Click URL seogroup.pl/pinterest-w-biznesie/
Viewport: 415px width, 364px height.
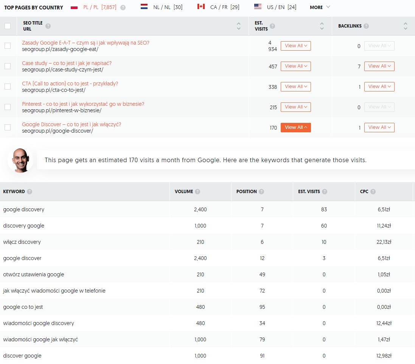click(62, 110)
